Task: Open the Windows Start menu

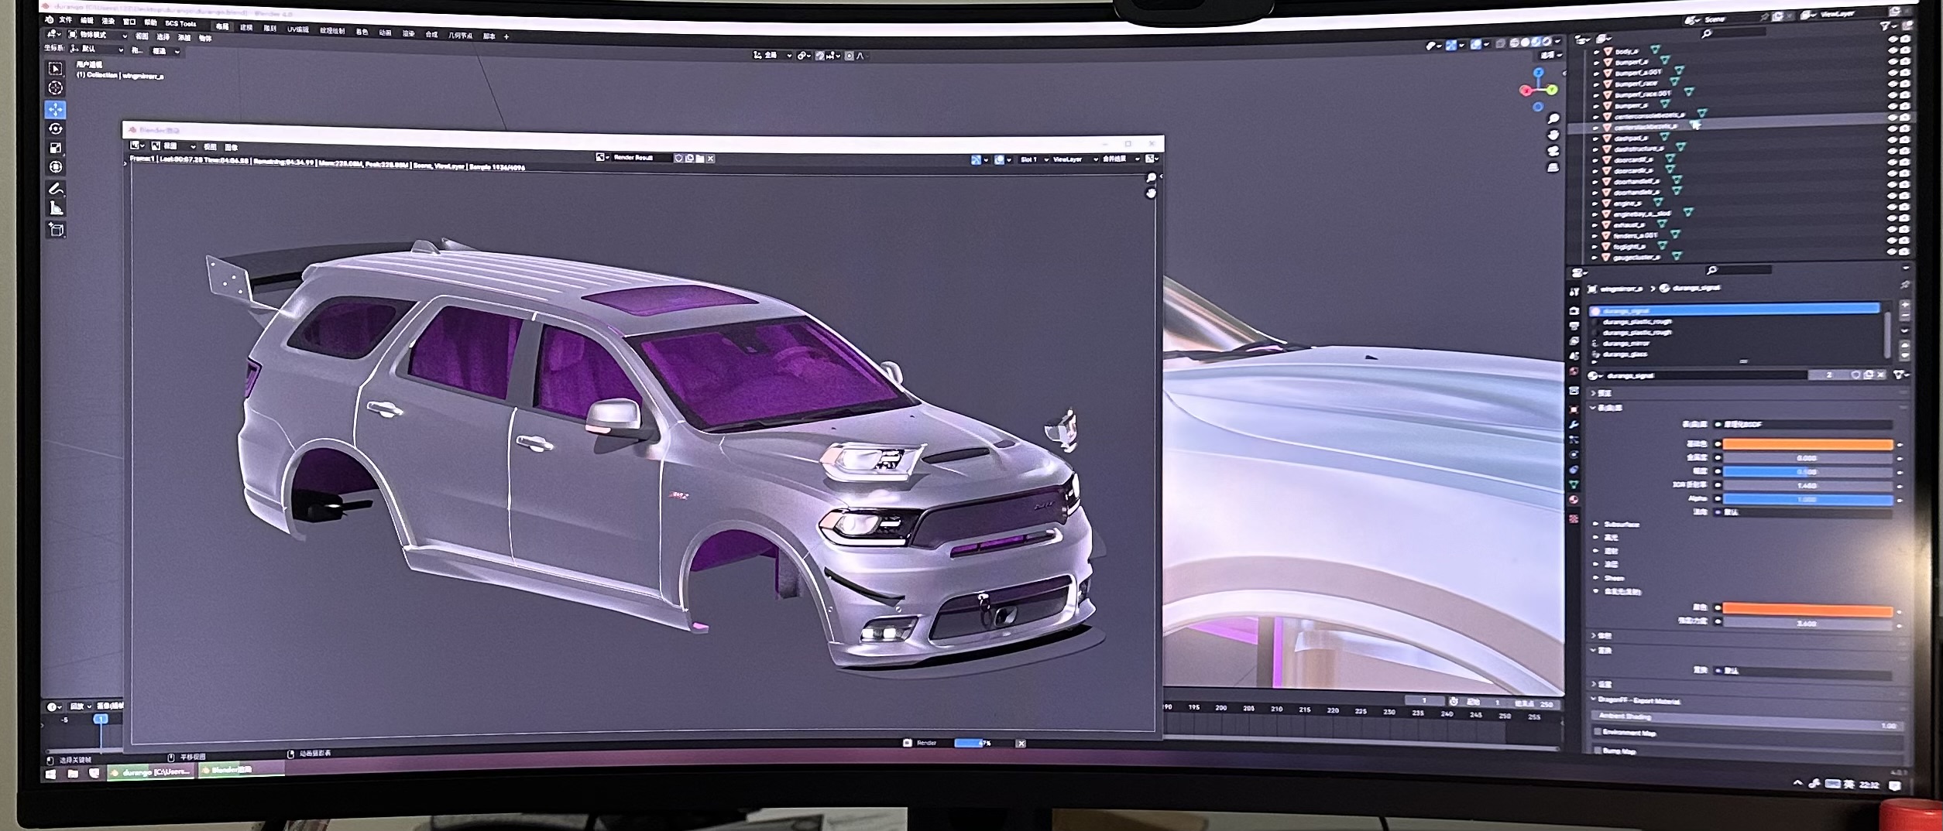Action: 51,774
